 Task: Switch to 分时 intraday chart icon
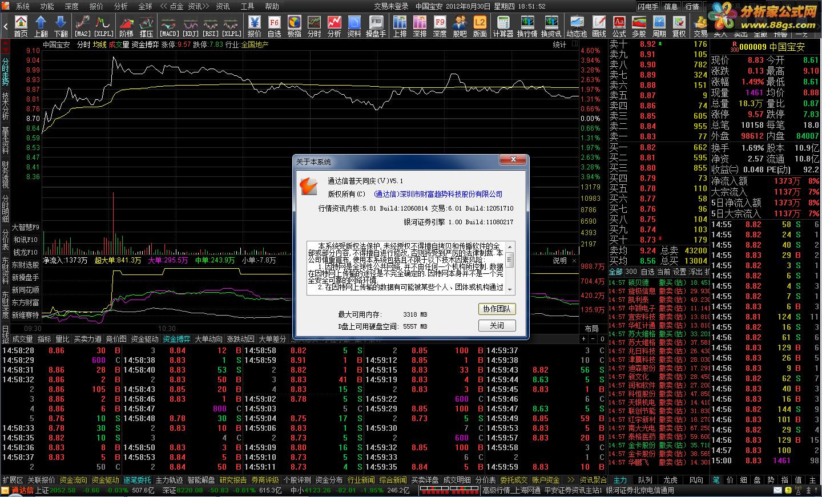tap(315, 26)
